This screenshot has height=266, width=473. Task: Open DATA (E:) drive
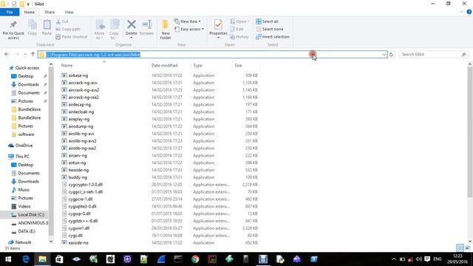coord(24,231)
